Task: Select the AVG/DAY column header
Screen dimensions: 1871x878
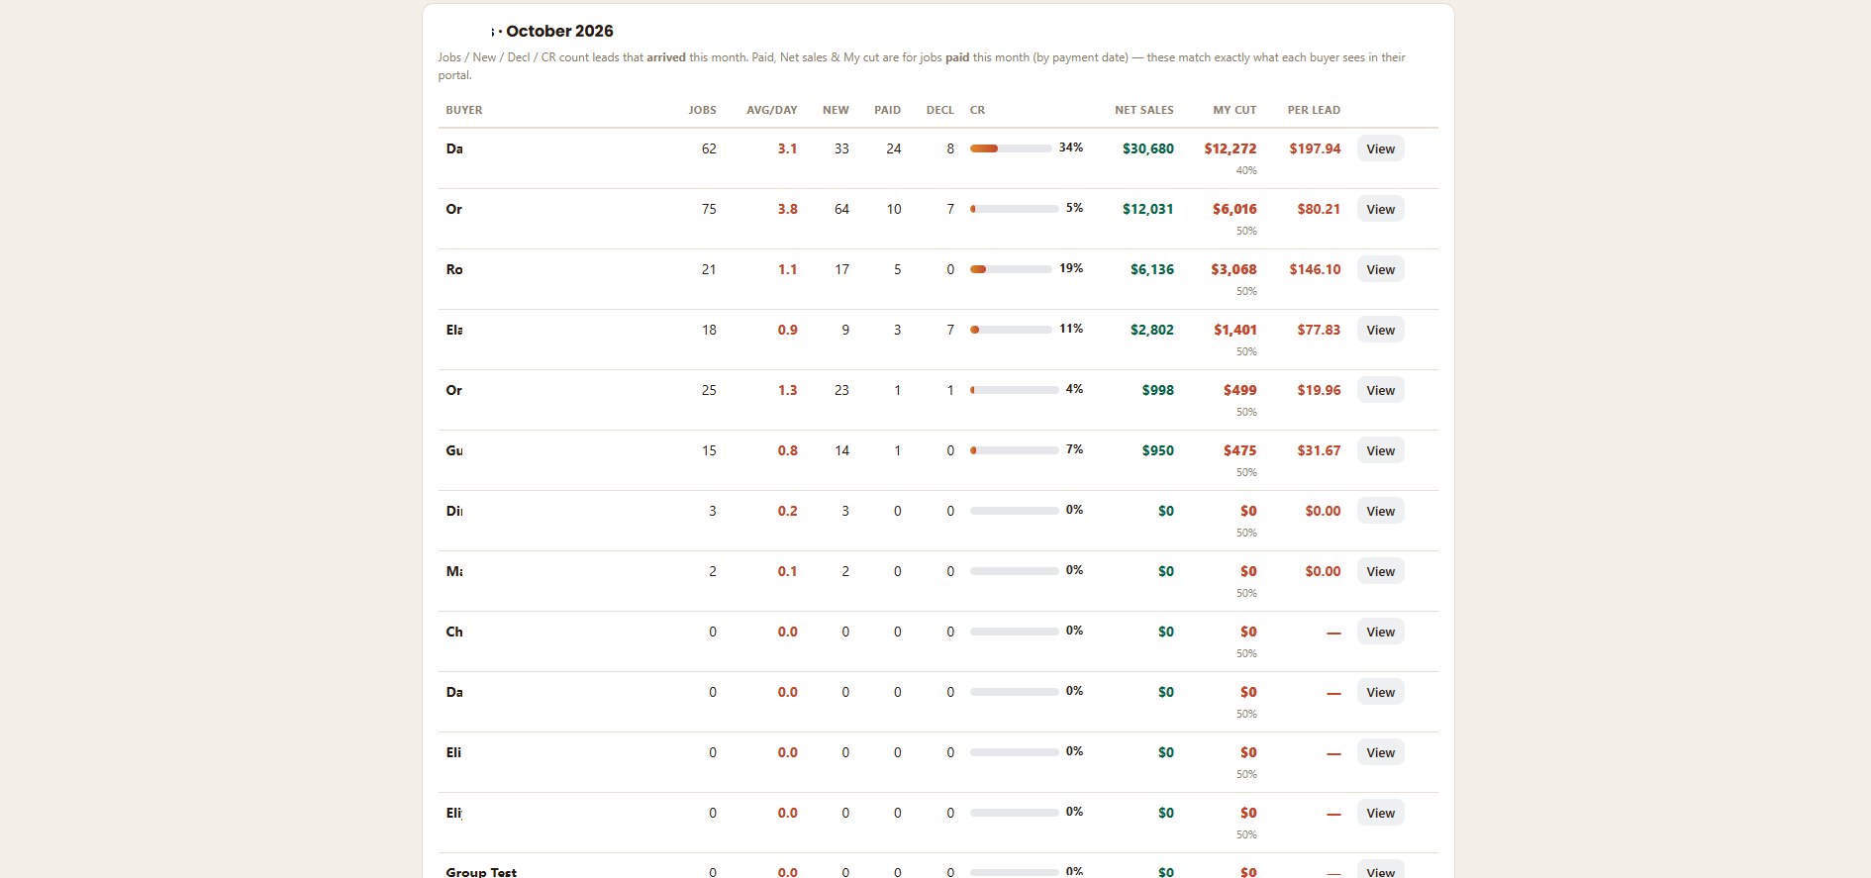Action: pos(772,110)
